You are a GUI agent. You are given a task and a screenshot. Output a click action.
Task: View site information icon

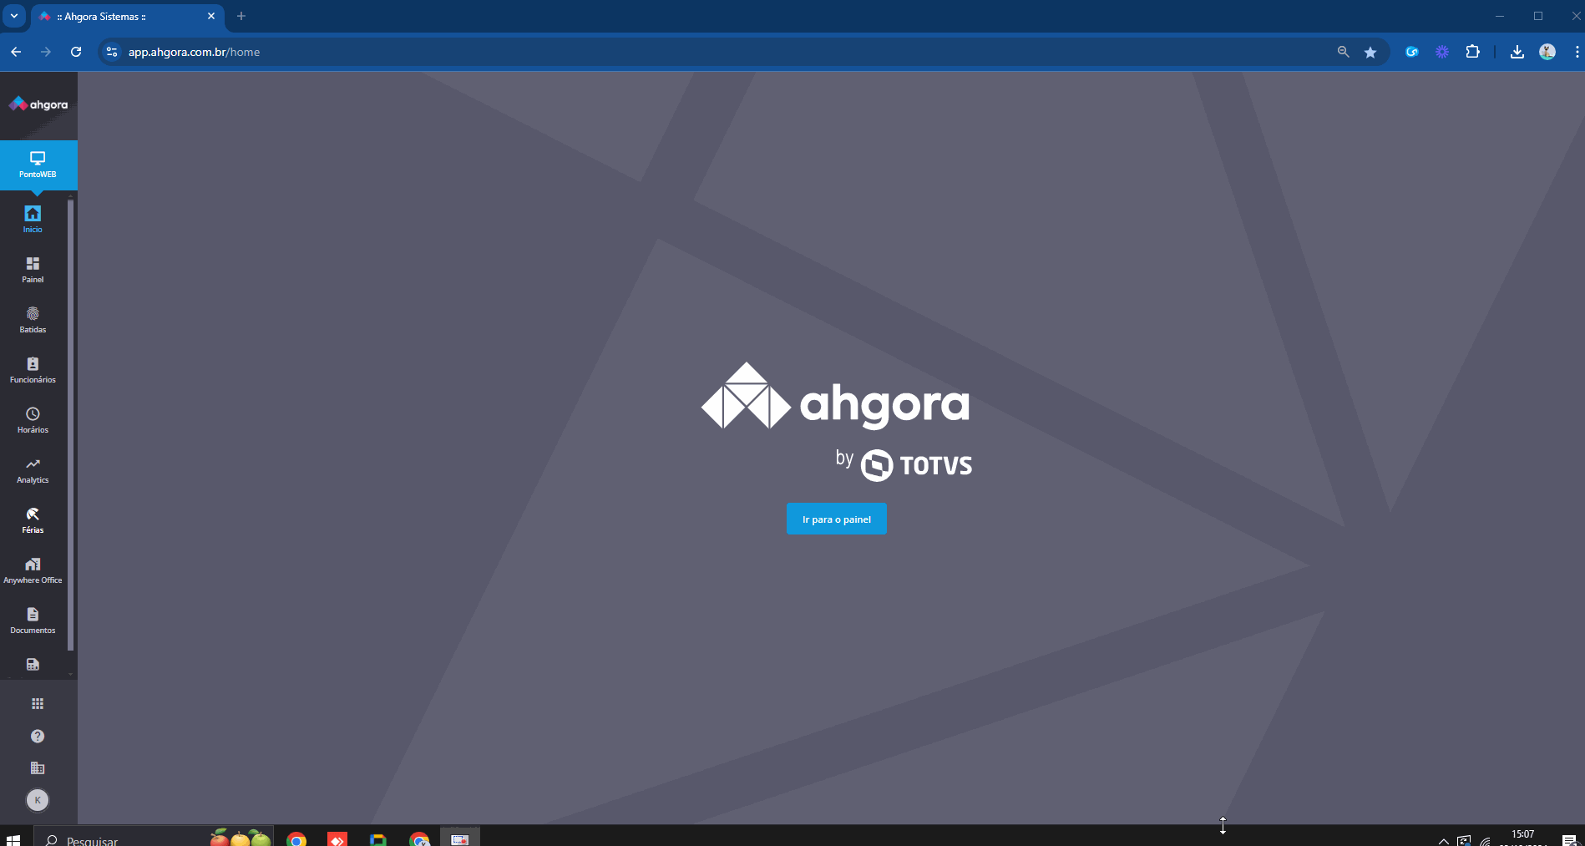click(111, 52)
